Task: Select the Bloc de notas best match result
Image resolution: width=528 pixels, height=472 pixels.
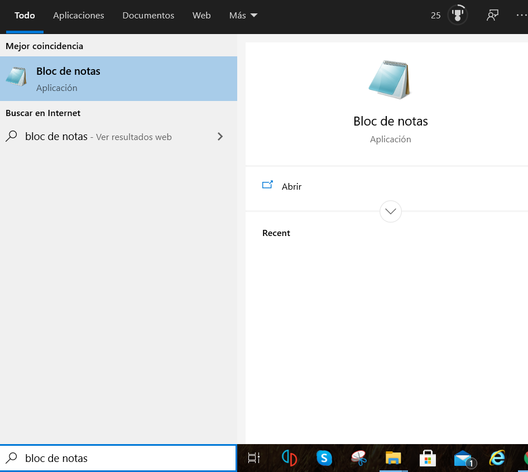Action: click(x=118, y=79)
